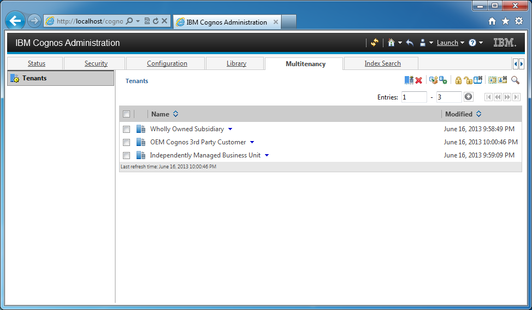Expand the Launch dropdown arrow
532x310 pixels.
tap(462, 43)
